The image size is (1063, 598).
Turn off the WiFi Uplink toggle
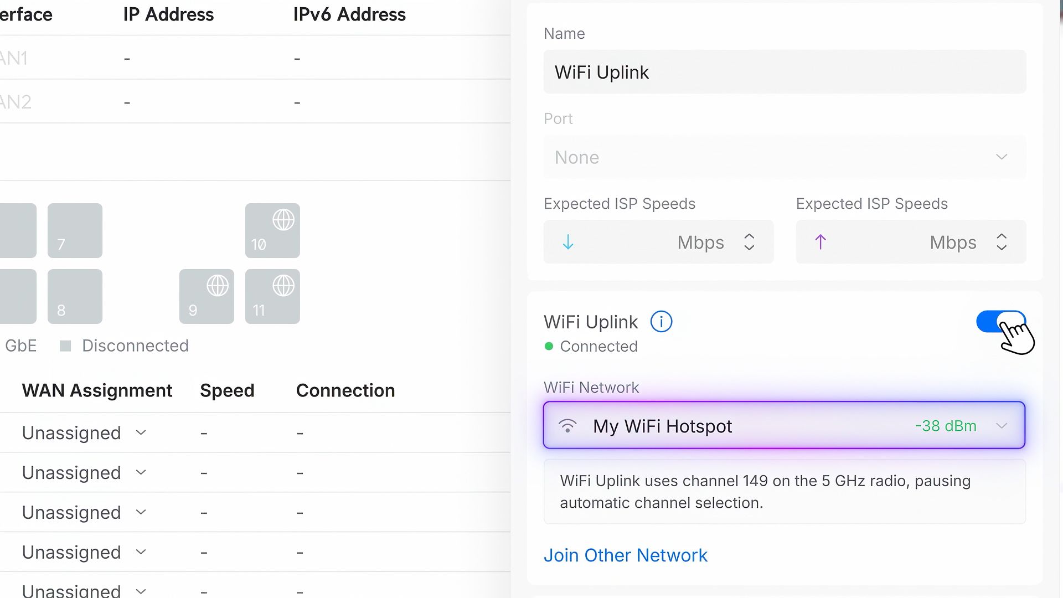pyautogui.click(x=1000, y=322)
